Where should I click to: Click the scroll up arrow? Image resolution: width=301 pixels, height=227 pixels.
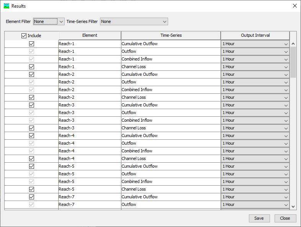coord(293,44)
